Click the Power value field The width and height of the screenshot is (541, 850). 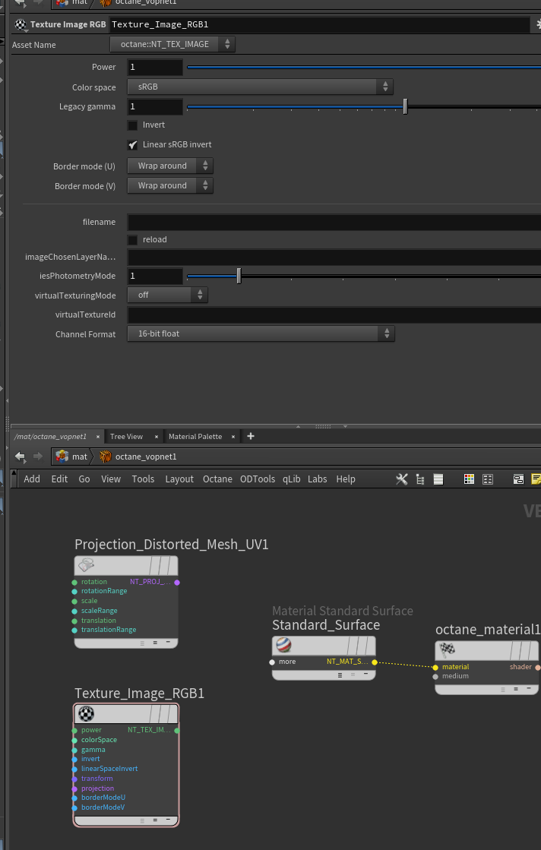(155, 67)
